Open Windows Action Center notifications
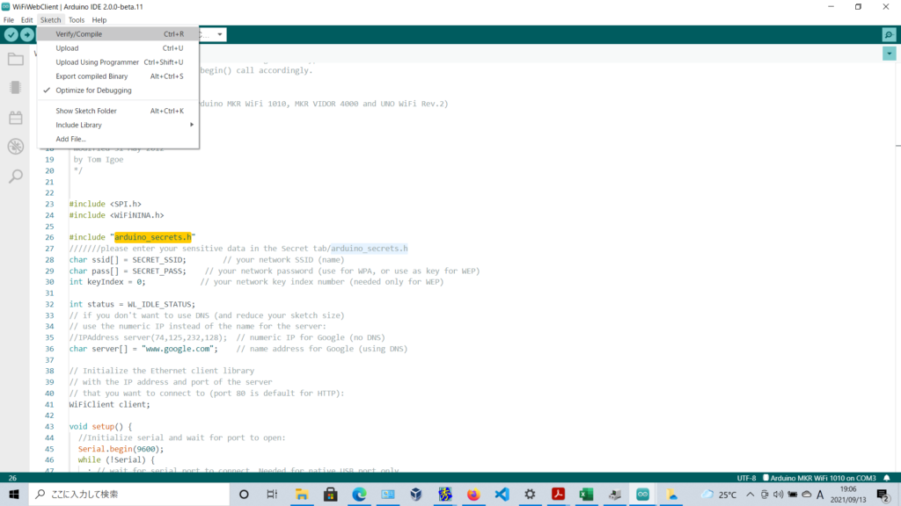Image resolution: width=901 pixels, height=506 pixels. pyautogui.click(x=883, y=494)
